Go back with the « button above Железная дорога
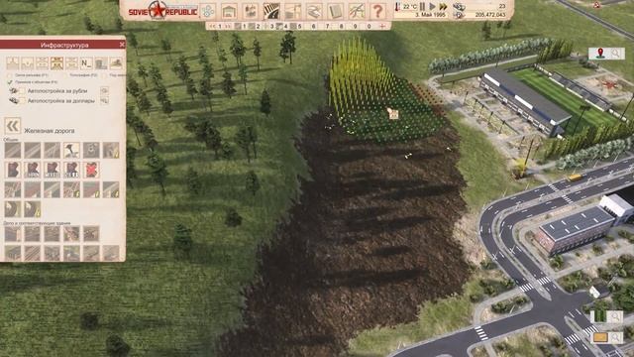Screen dimensions: 634x357 [13, 126]
